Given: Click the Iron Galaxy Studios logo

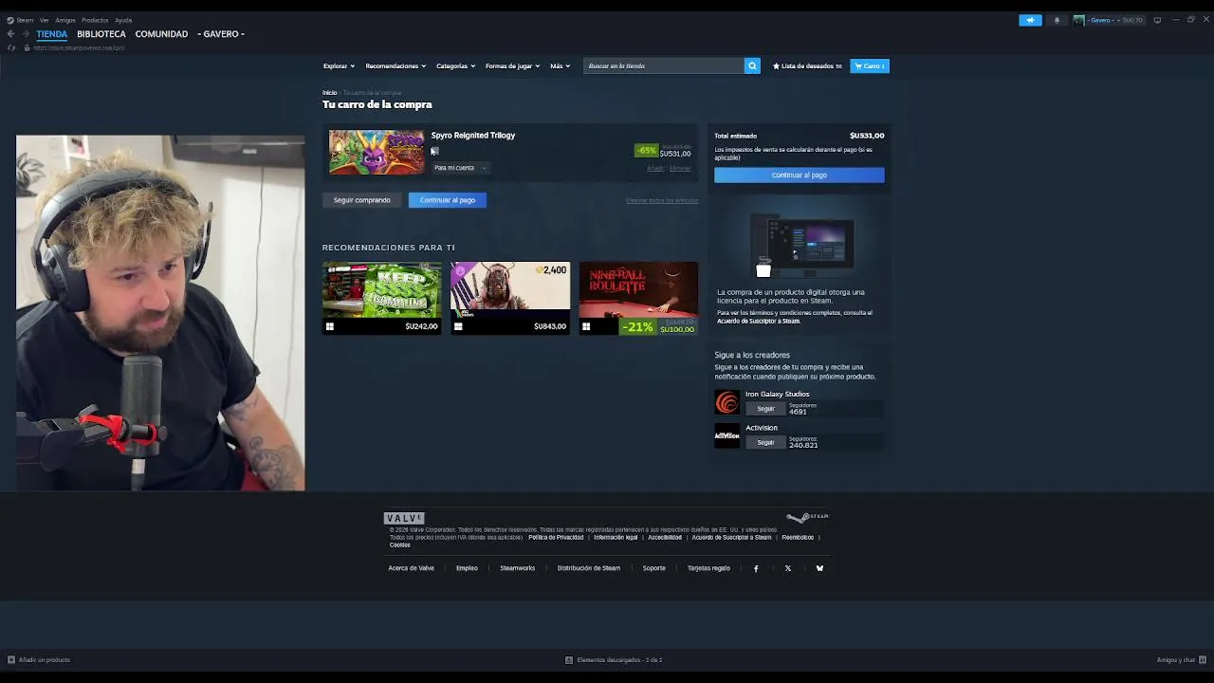Looking at the screenshot, I should [727, 402].
